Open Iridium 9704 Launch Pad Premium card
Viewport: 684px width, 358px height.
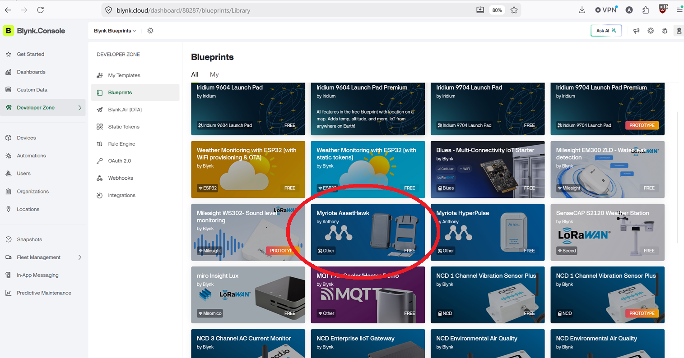point(607,109)
